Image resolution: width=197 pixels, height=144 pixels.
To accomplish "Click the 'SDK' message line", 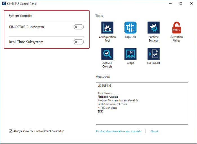I will click(100, 111).
